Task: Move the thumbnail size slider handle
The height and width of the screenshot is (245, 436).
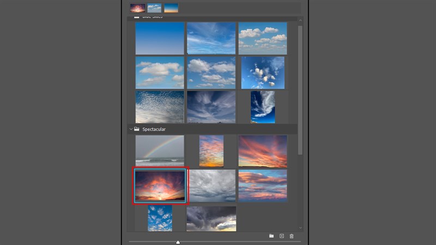Action: pyautogui.click(x=178, y=242)
